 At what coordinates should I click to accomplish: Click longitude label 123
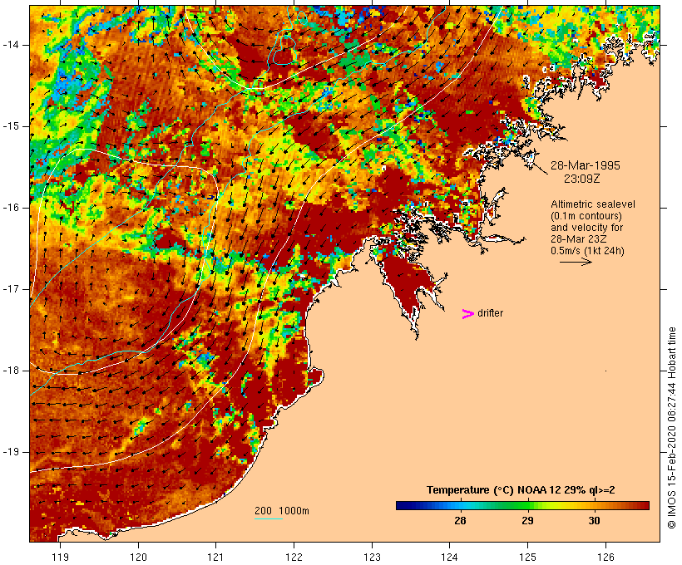(372, 557)
